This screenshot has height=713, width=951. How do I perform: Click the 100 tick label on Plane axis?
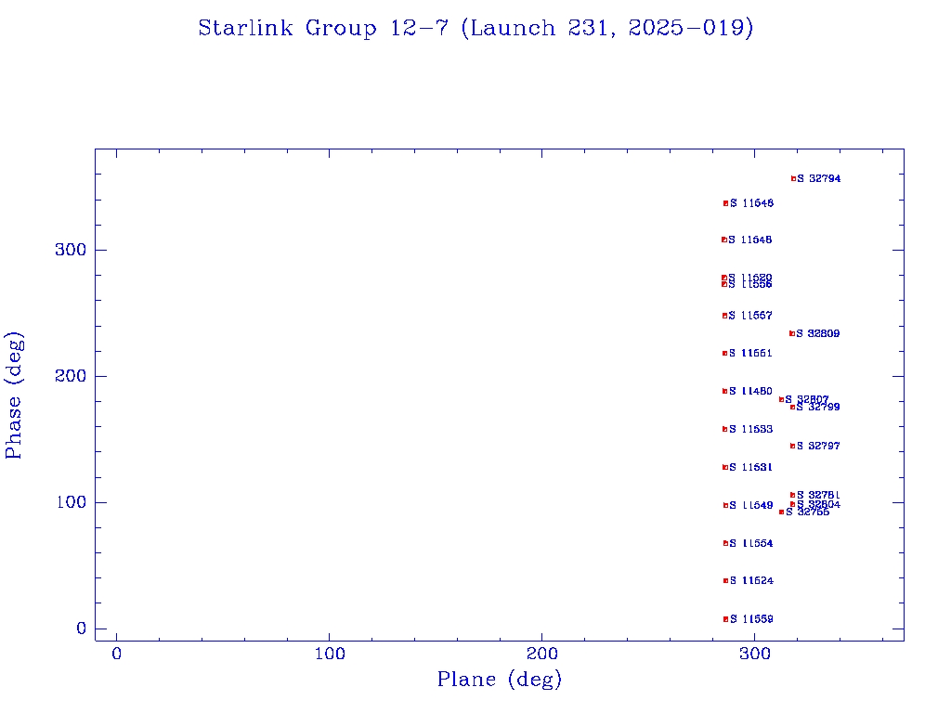tap(330, 654)
